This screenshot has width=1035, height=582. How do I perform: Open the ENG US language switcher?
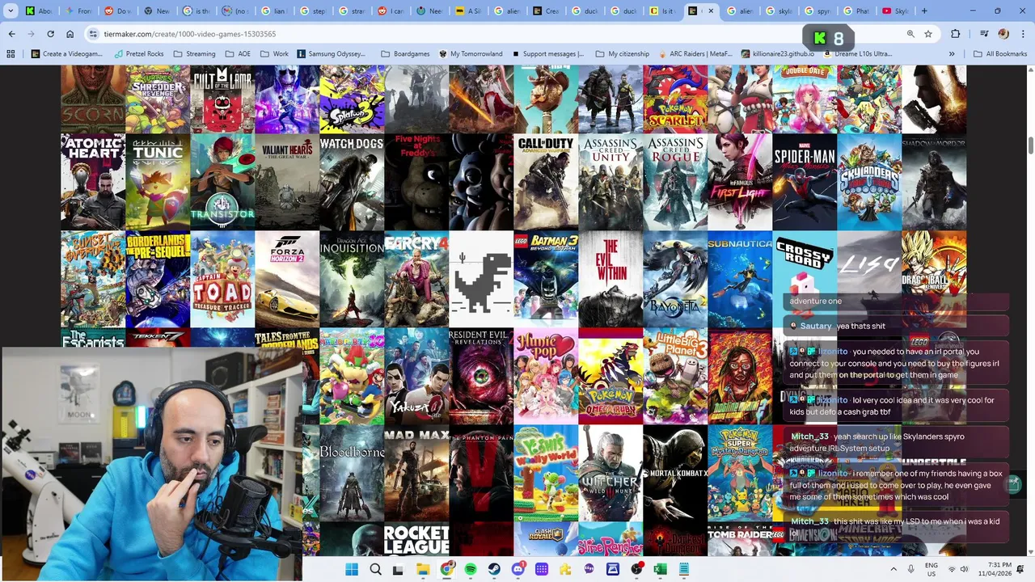931,569
